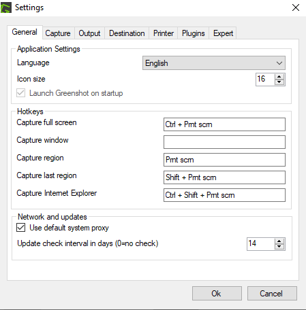Click the Application Settings heading

point(48,49)
